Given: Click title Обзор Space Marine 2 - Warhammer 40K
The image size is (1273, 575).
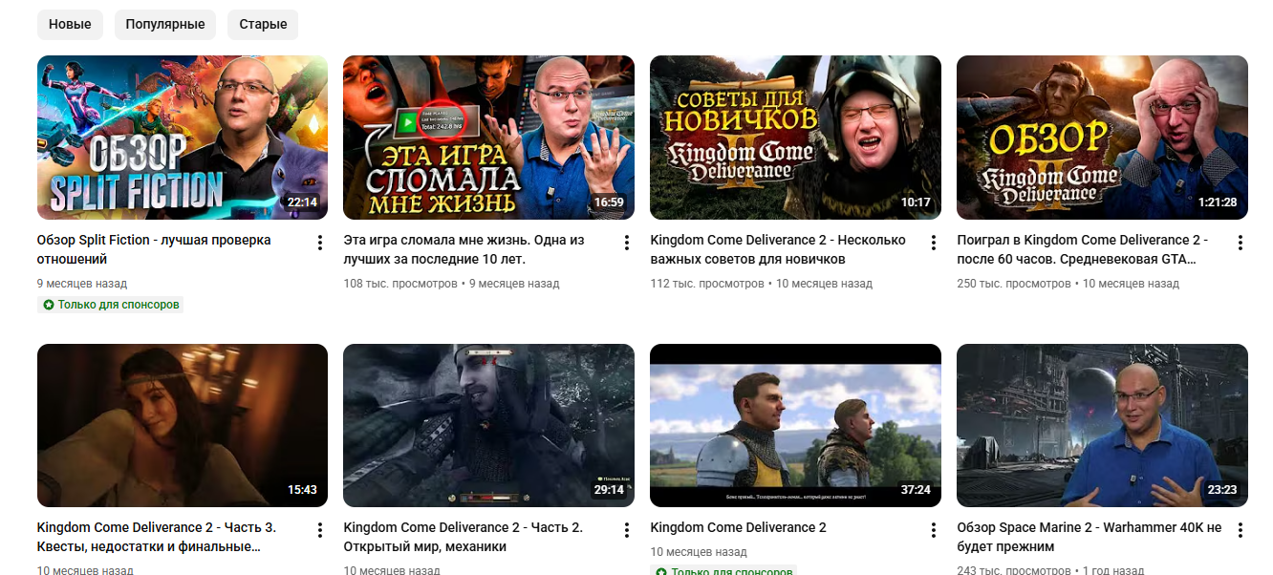Looking at the screenshot, I should pos(1090,537).
